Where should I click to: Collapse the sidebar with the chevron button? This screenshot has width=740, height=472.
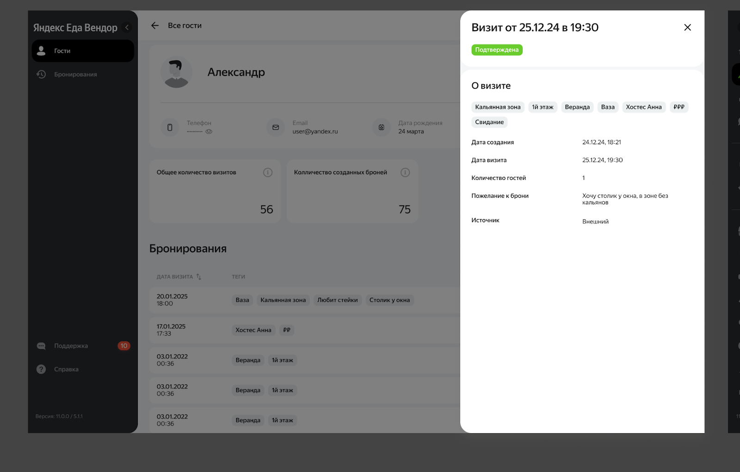click(x=127, y=28)
